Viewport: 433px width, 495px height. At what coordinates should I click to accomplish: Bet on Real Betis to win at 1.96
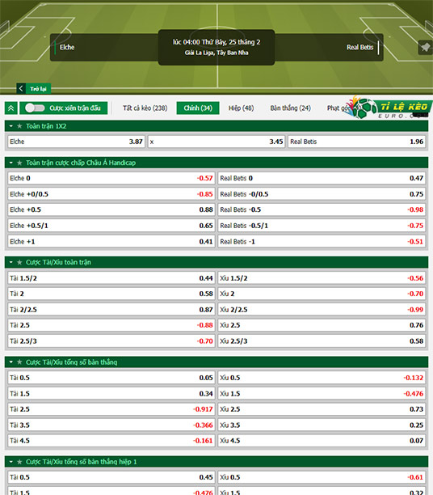[357, 142]
